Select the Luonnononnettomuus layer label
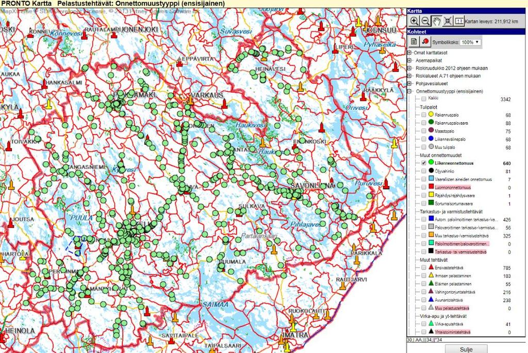 (x=453, y=188)
